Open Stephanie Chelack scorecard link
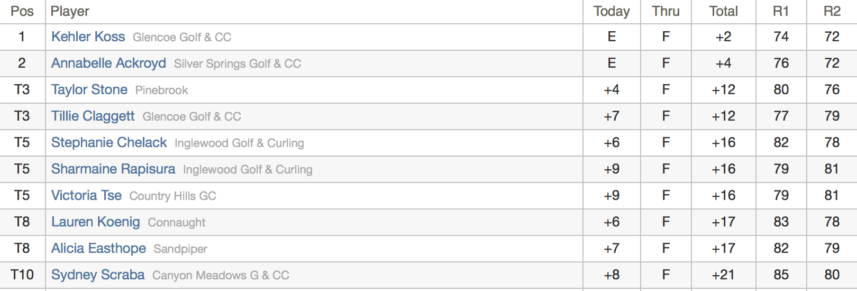This screenshot has height=291, width=857. pyautogui.click(x=109, y=142)
